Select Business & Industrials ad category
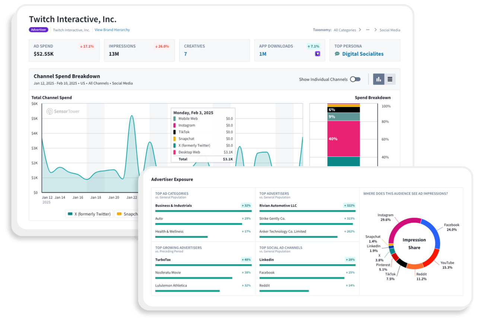Screen dimensions: 480x320 pos(174,206)
